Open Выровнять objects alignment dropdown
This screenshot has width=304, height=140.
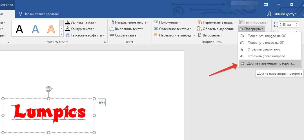click(210, 35)
